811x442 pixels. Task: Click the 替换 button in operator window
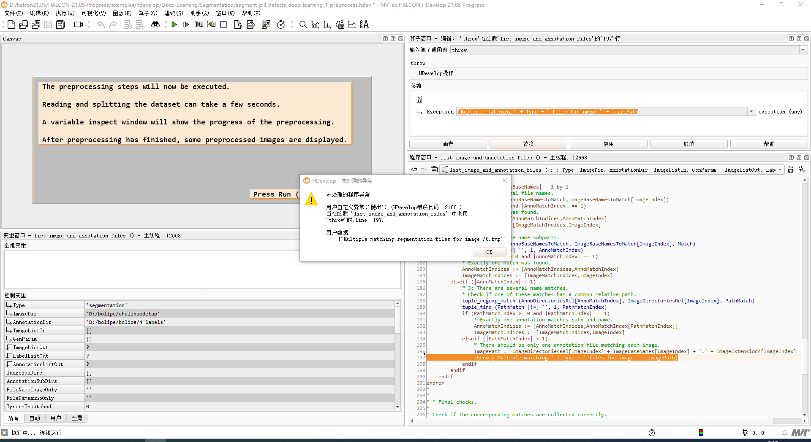click(x=528, y=144)
